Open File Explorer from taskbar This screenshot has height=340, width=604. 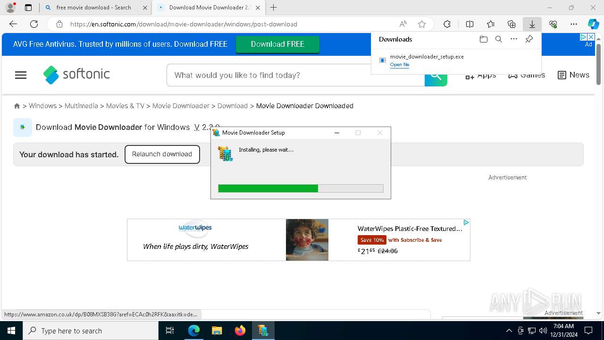217,331
